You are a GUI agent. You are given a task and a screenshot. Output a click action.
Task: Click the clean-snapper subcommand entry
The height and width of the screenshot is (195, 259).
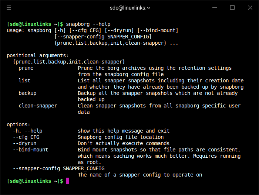(x=38, y=106)
